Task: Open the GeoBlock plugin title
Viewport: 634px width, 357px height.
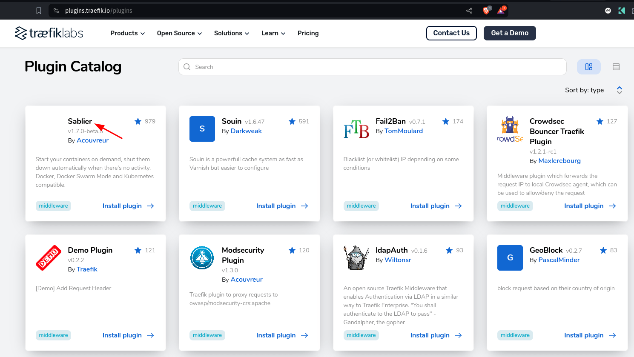Action: [546, 250]
